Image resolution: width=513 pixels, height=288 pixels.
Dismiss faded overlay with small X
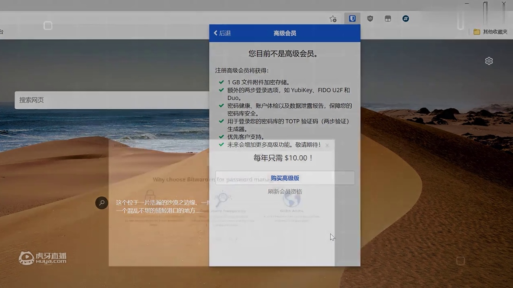327,145
